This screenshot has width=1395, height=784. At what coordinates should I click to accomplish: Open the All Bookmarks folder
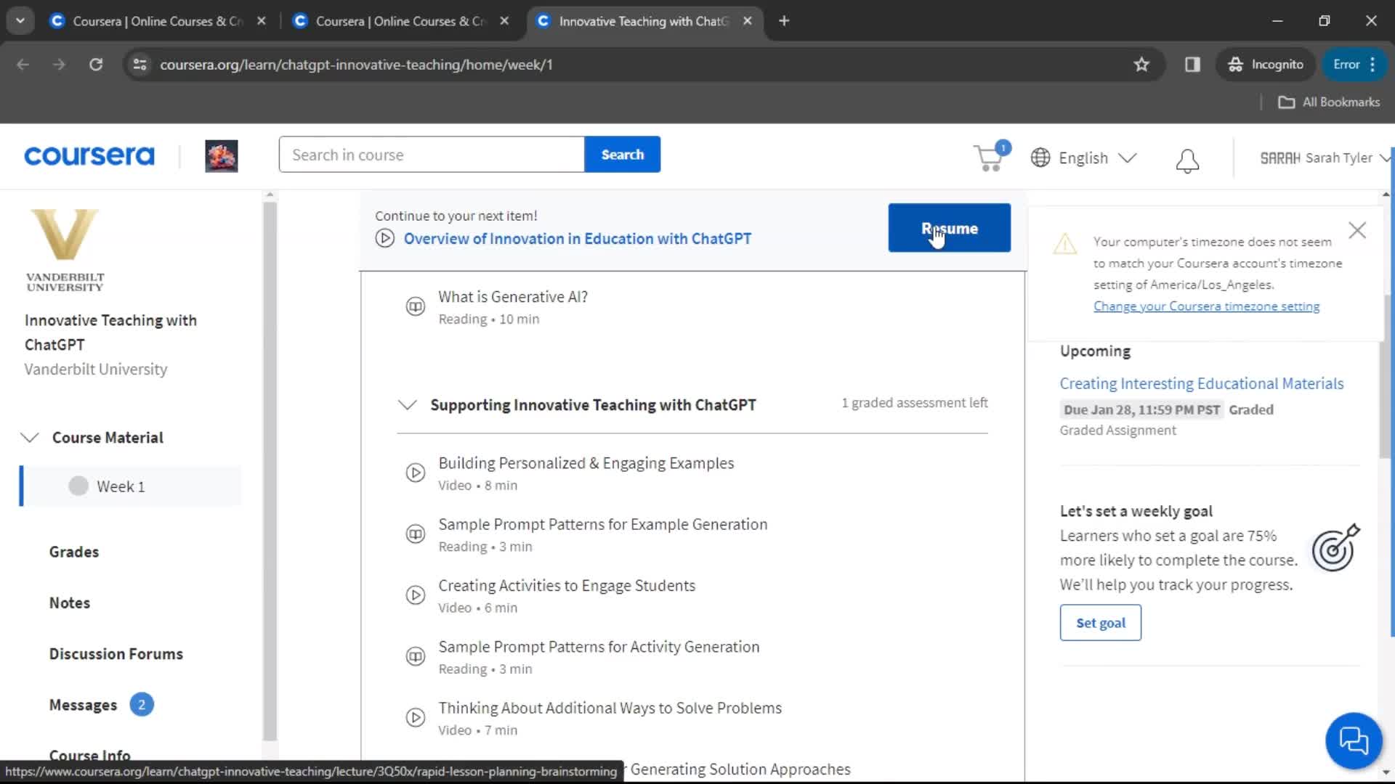pos(1329,102)
